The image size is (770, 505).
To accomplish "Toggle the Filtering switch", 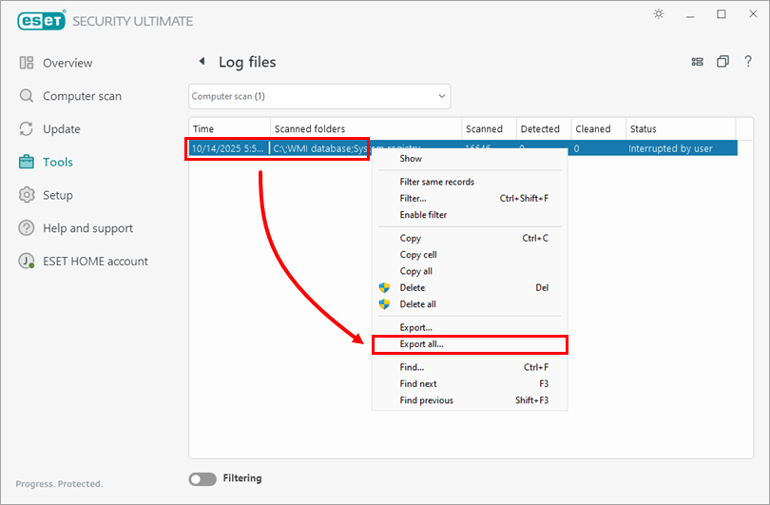I will point(202,478).
